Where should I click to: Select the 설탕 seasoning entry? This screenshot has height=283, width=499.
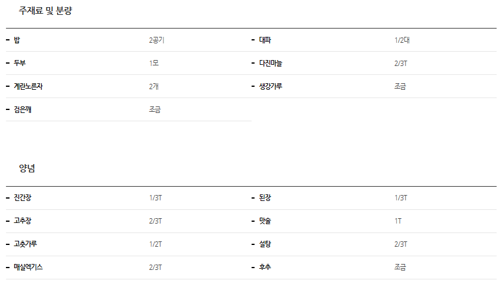click(265, 244)
